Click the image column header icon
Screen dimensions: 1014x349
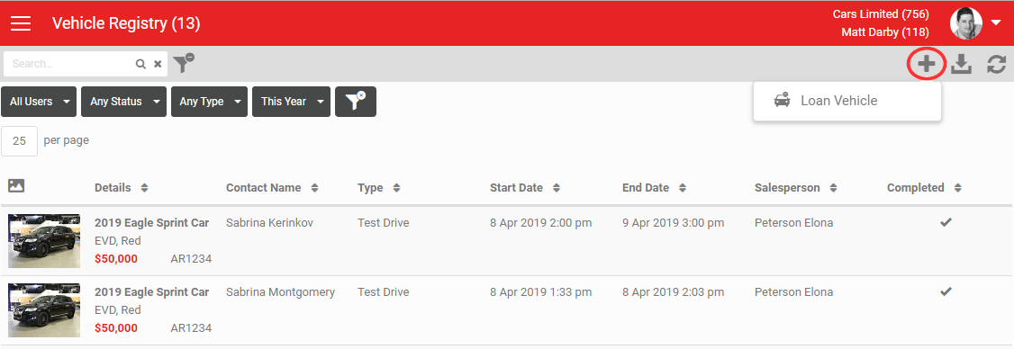[16, 186]
